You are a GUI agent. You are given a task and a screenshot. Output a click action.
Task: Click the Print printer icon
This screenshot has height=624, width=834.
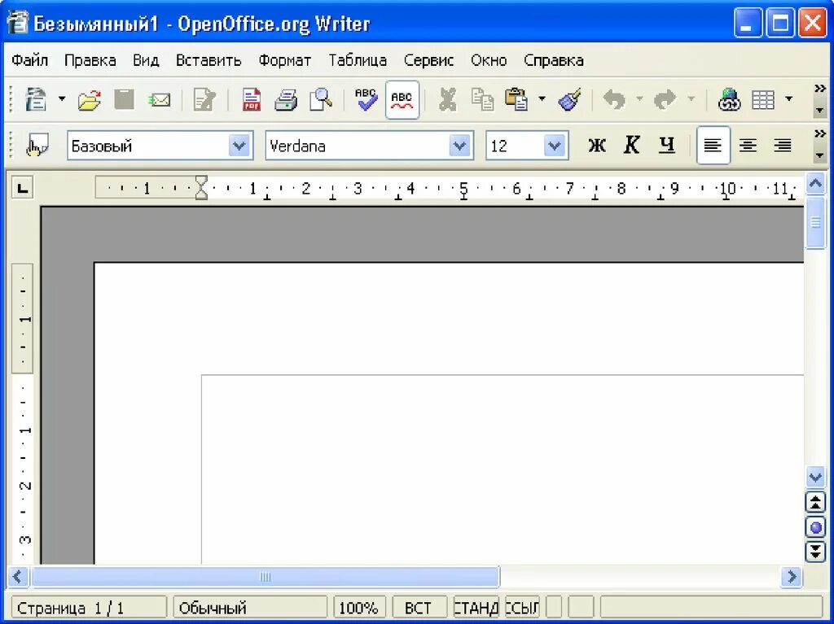click(x=286, y=100)
